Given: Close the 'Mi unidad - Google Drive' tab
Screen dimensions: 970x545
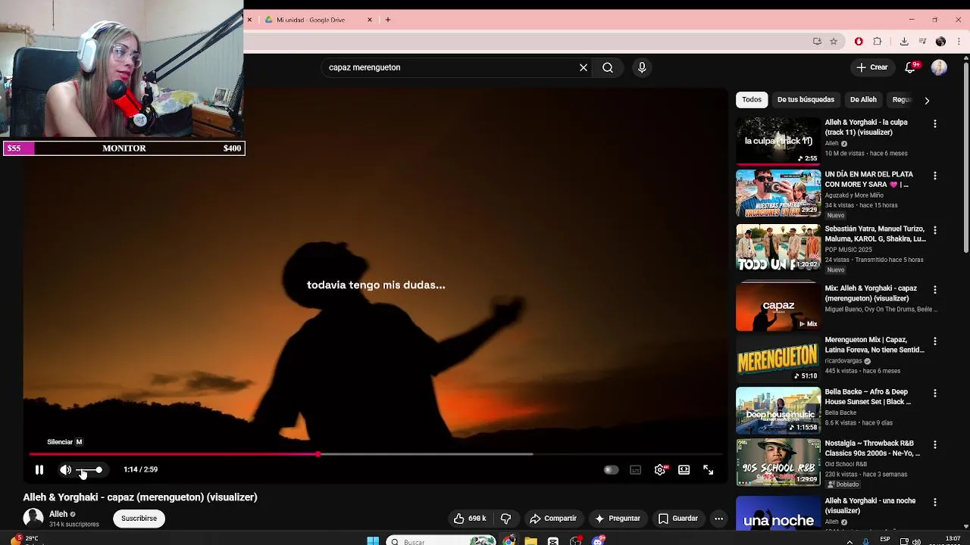Looking at the screenshot, I should pyautogui.click(x=370, y=20).
